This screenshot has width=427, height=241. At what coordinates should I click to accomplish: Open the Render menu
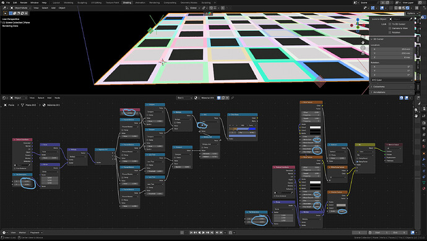(x=24, y=2)
